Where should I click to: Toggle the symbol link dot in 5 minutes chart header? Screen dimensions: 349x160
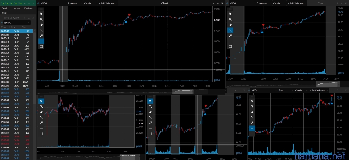227,3
